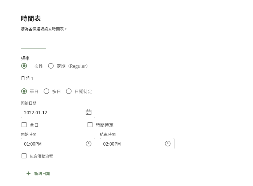This screenshot has width=253, height=186.
Task: Choose the 多日 radio option
Action: (46, 91)
